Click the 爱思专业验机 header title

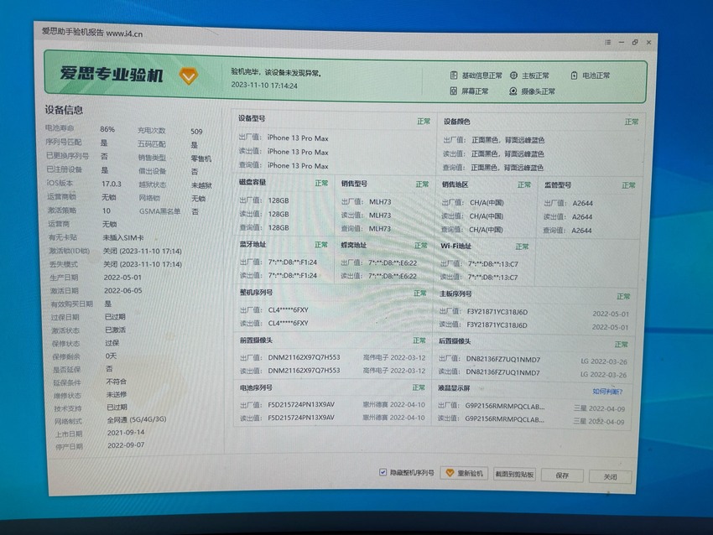tap(112, 74)
